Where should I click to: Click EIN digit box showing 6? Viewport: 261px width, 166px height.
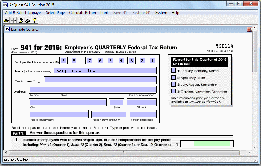(100, 61)
